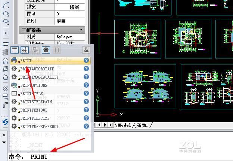Open help for PRINTTRANSPARENCY
Viewport: 233px width, 161px height.
click(86, 126)
